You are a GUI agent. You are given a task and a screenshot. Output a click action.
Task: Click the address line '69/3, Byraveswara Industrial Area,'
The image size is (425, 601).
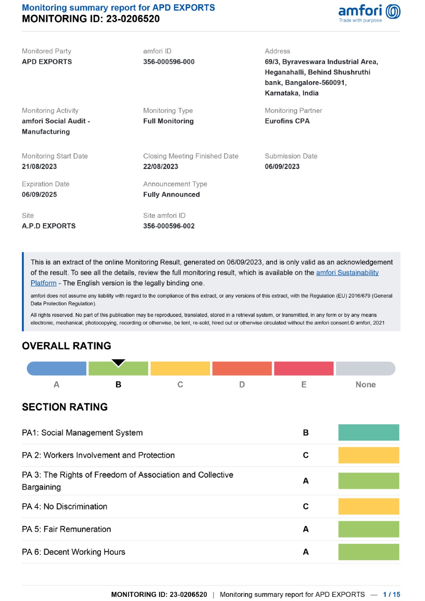tap(321, 62)
